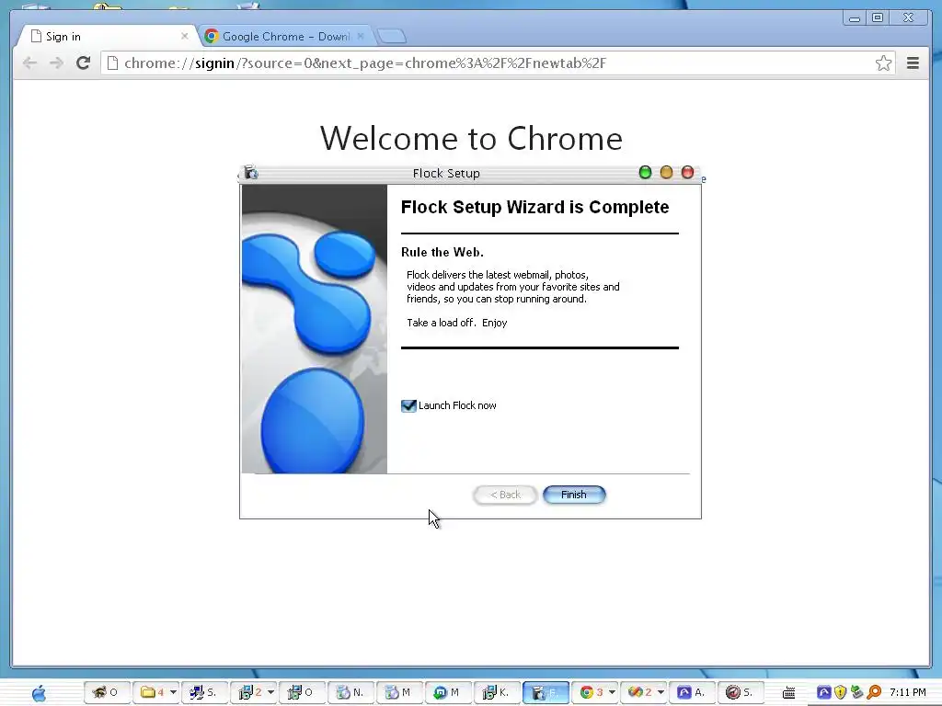
Task: Click the purple system tray icon
Action: (x=823, y=692)
